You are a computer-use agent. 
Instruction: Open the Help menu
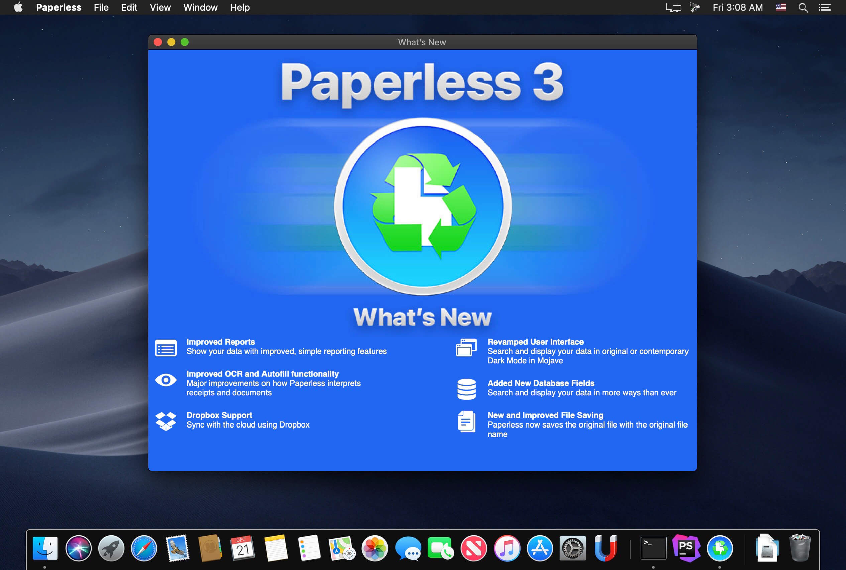240,7
